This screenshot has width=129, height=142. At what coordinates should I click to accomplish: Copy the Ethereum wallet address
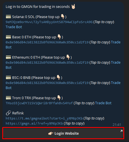pyautogui.click(x=47, y=63)
